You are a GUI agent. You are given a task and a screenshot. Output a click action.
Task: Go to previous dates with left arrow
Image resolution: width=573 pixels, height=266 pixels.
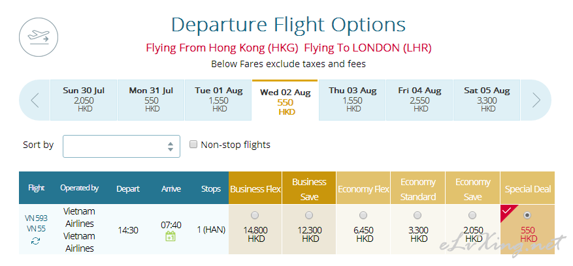pyautogui.click(x=35, y=100)
